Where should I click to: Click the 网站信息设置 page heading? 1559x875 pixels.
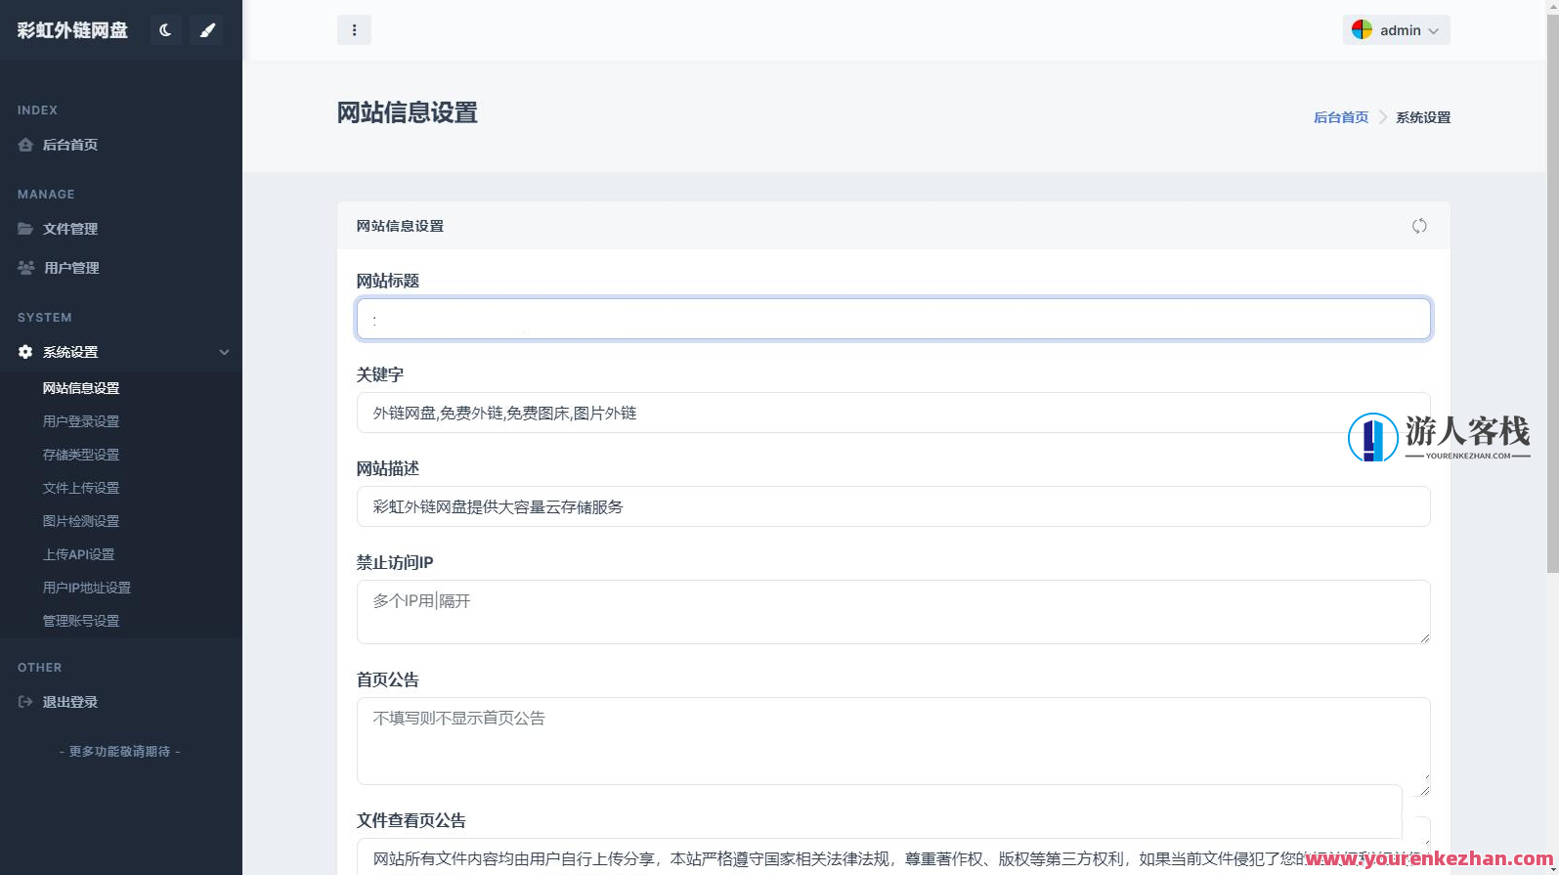pyautogui.click(x=408, y=113)
